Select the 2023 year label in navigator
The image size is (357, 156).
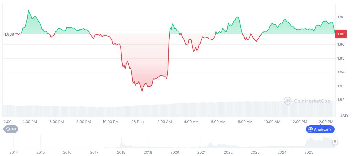click(x=255, y=152)
